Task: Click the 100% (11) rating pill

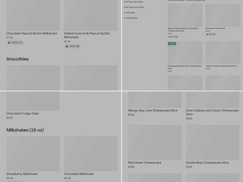Action: 15,42
